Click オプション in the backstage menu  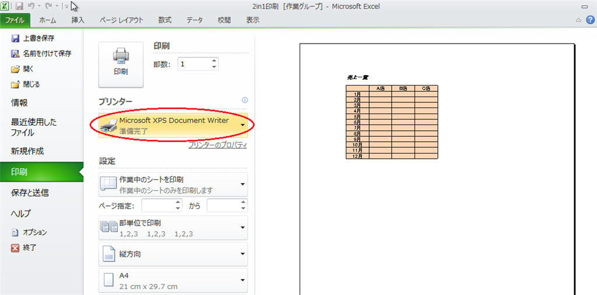[x=30, y=232]
